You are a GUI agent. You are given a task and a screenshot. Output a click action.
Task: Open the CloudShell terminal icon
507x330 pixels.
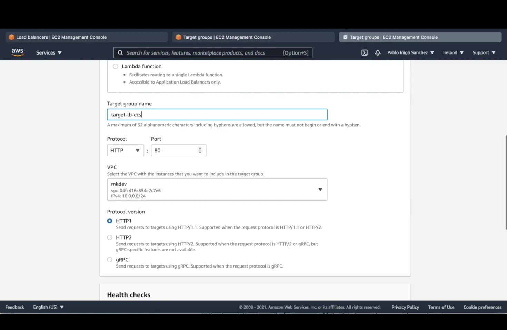365,52
